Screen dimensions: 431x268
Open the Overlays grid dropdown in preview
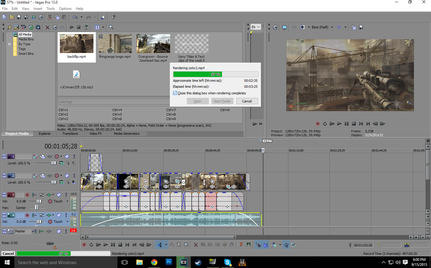[346, 27]
